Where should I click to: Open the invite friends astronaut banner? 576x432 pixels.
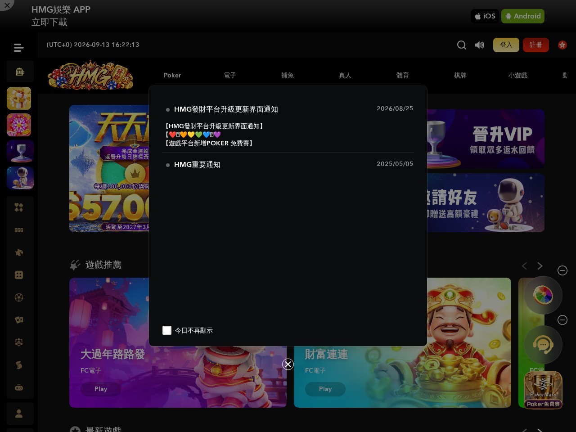tap(486, 203)
